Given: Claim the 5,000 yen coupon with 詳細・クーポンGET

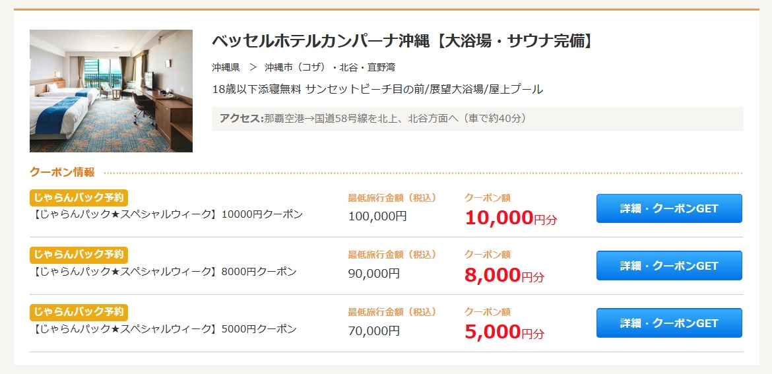Looking at the screenshot, I should click(669, 323).
